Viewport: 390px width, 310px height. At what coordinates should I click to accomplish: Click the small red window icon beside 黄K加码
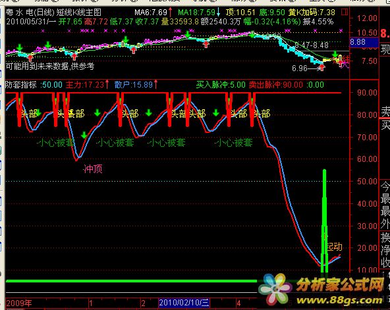[x=345, y=12]
